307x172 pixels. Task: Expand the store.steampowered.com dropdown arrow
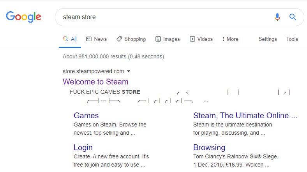129,72
